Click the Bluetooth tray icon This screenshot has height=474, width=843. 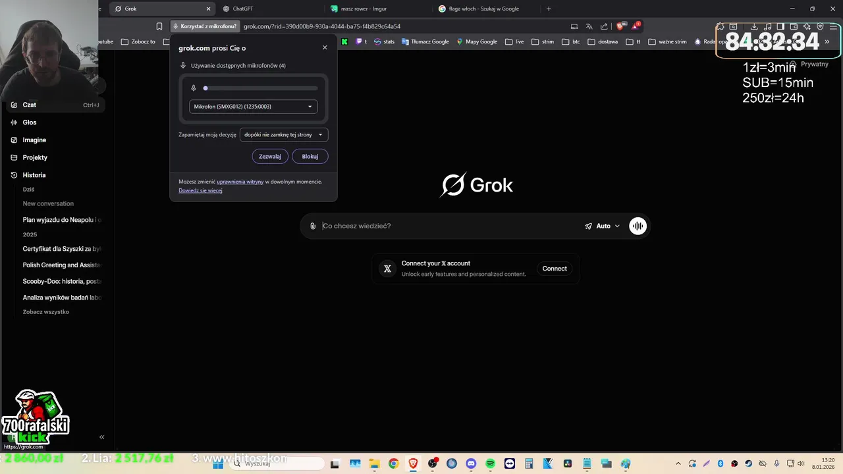coord(721,463)
